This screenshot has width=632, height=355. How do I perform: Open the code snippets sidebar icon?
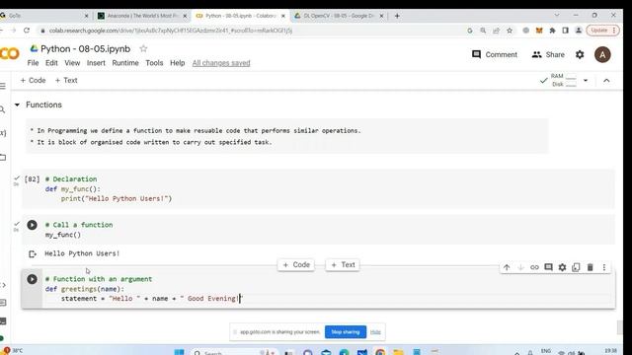coord(3,285)
